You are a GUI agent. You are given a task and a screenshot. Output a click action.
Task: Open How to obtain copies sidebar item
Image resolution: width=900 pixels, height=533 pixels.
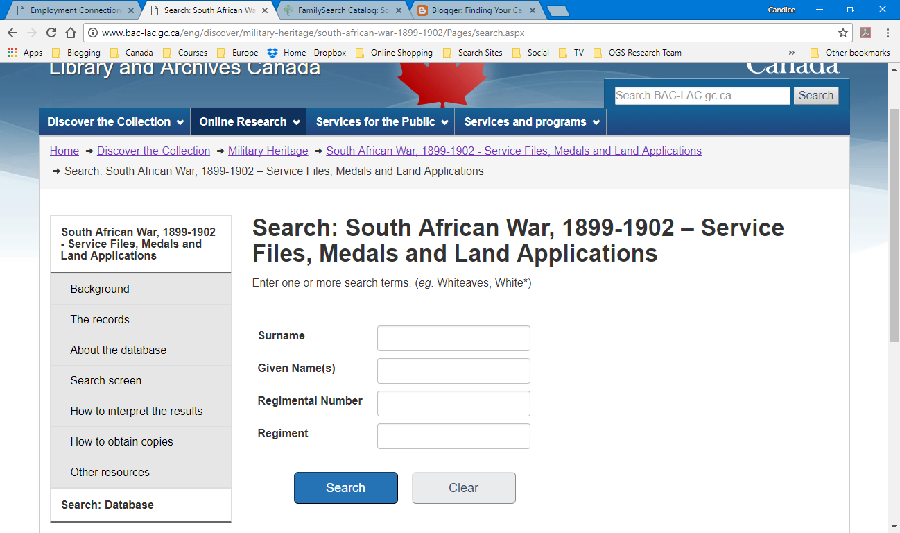[121, 441]
